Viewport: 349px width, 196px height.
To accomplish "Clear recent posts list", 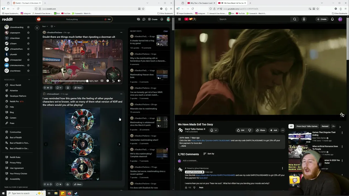I will [x=166, y=31].
